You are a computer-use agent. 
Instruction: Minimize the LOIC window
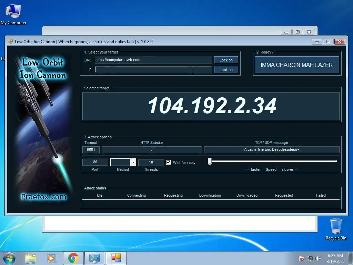click(x=317, y=42)
